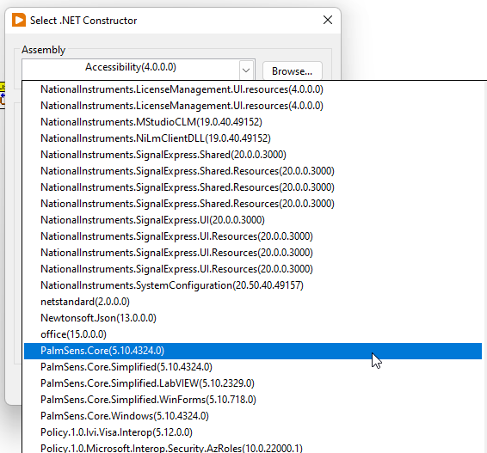
Task: Pick NationalInstruments.SystemConfiguration(20.50.40.49157)
Action: coord(253,285)
